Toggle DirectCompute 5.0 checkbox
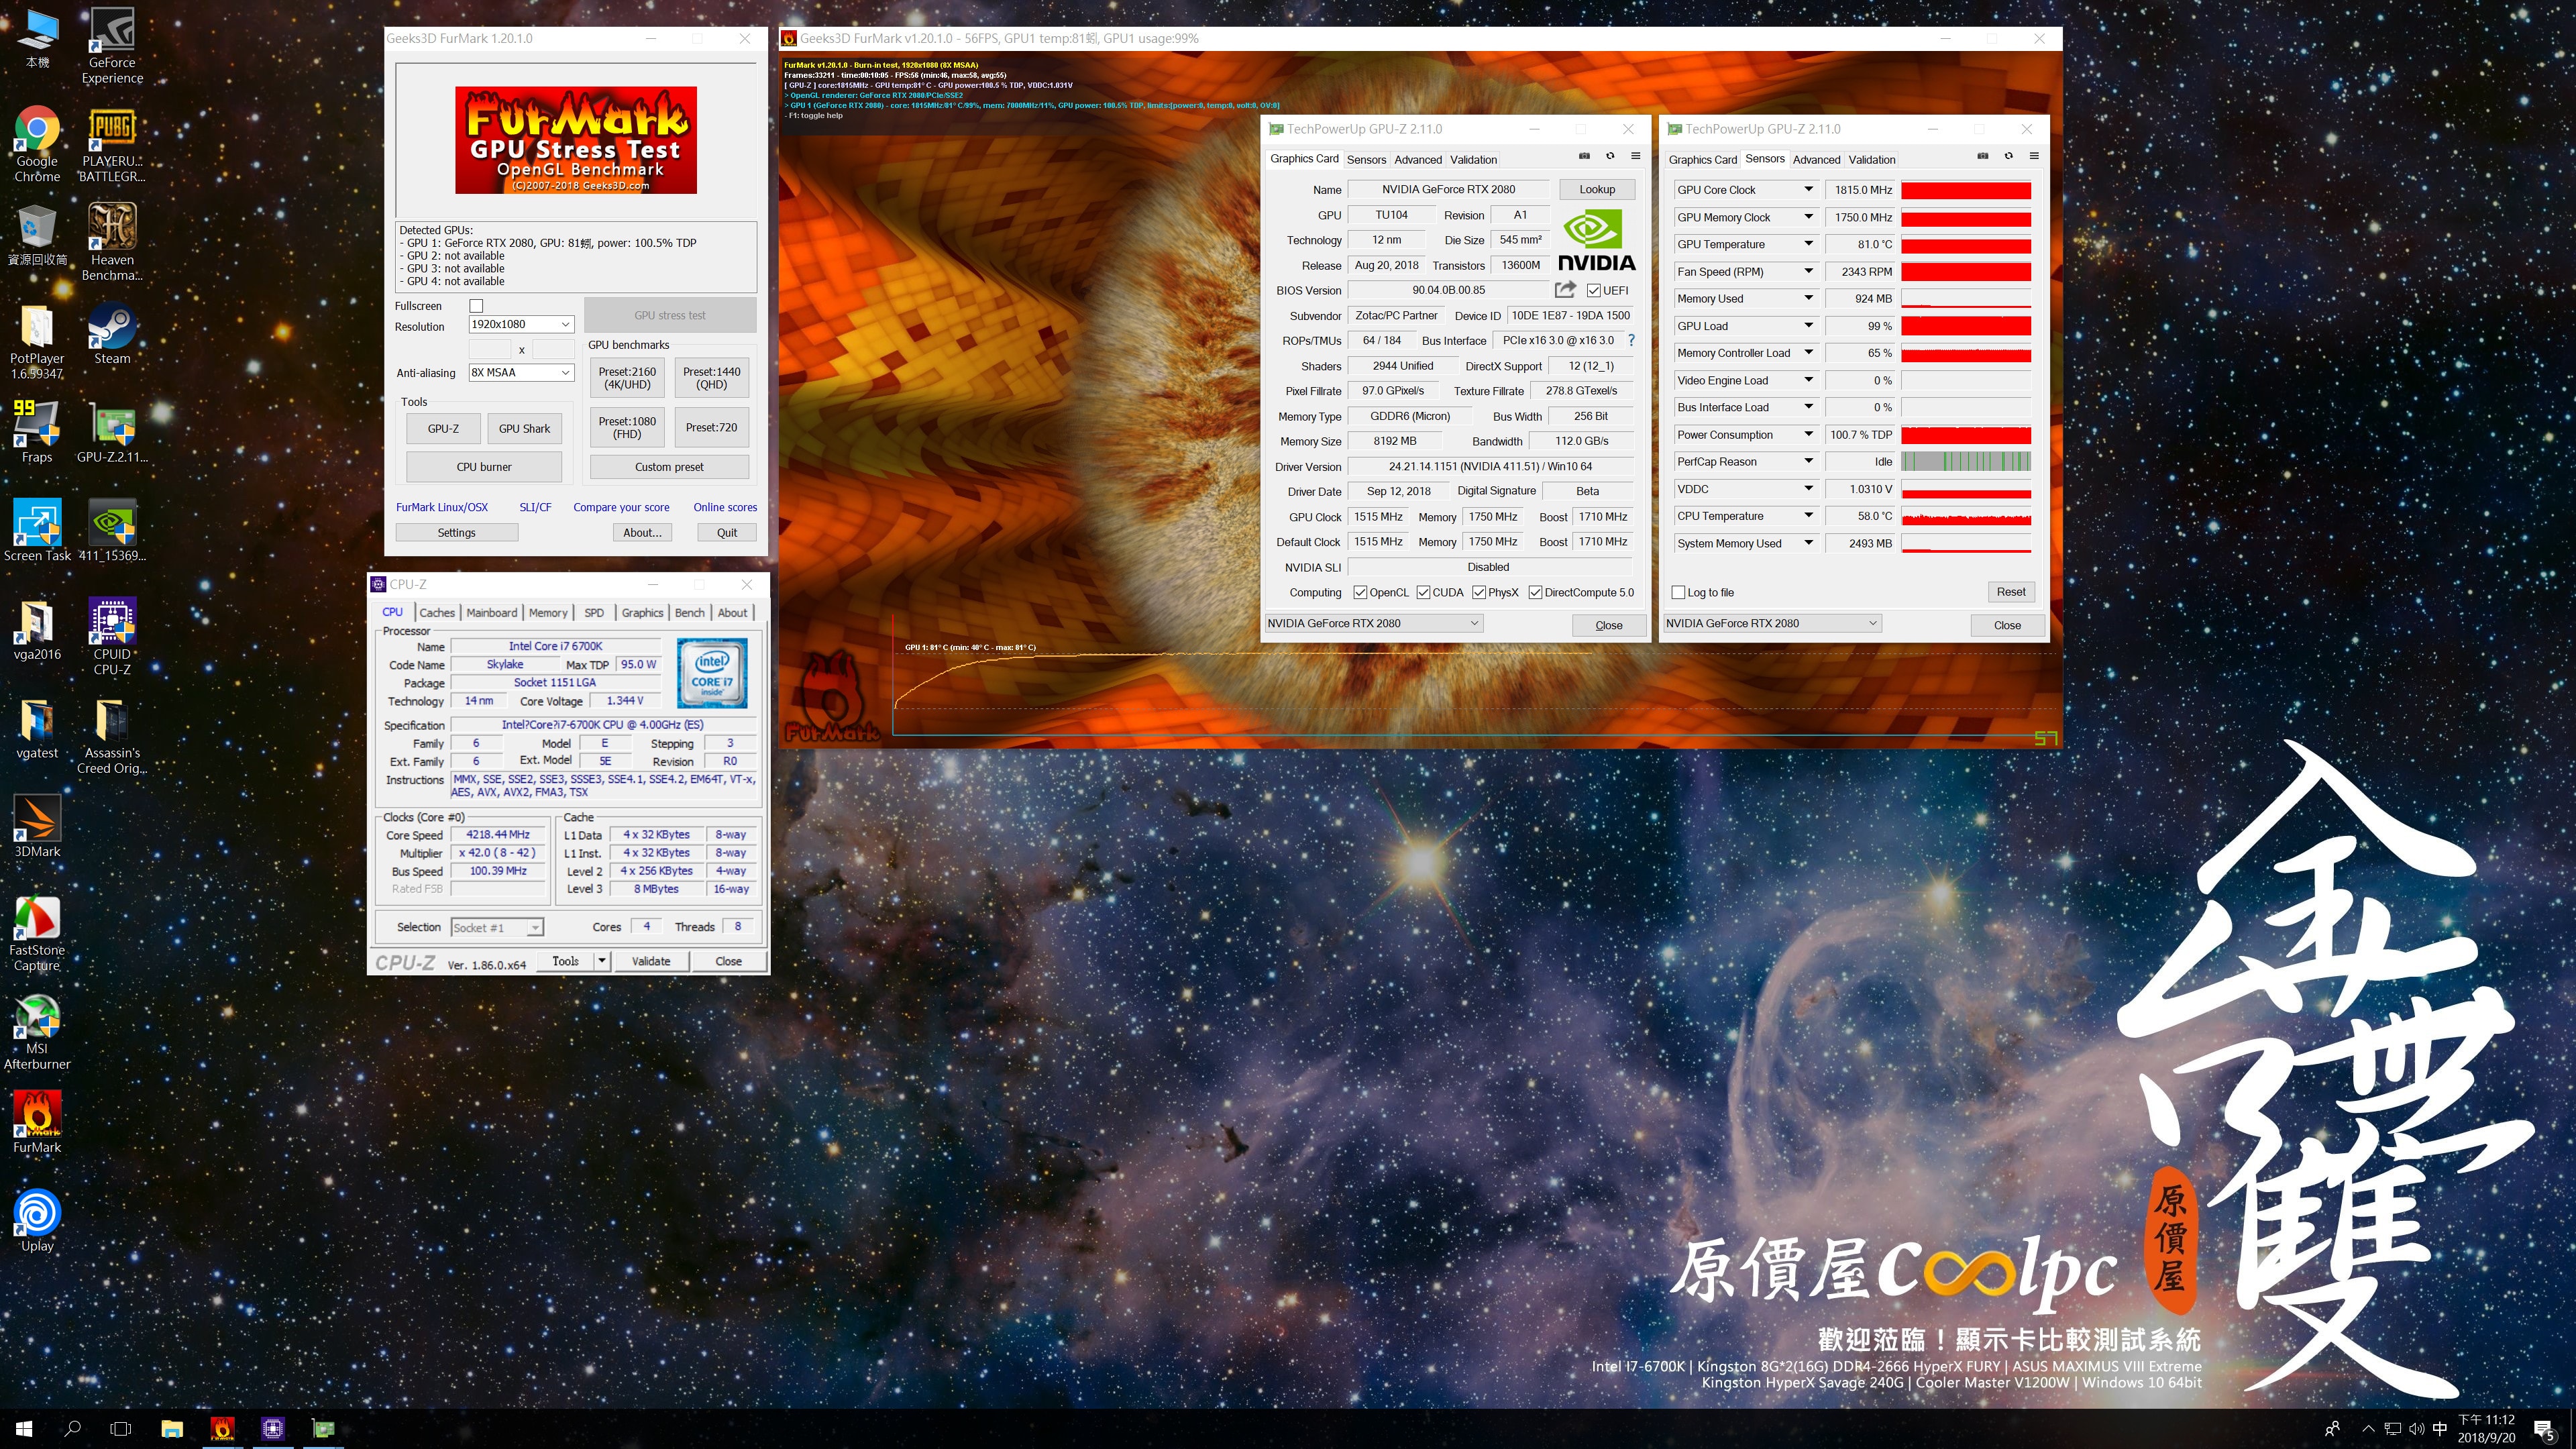The width and height of the screenshot is (2576, 1449). 1535,592
